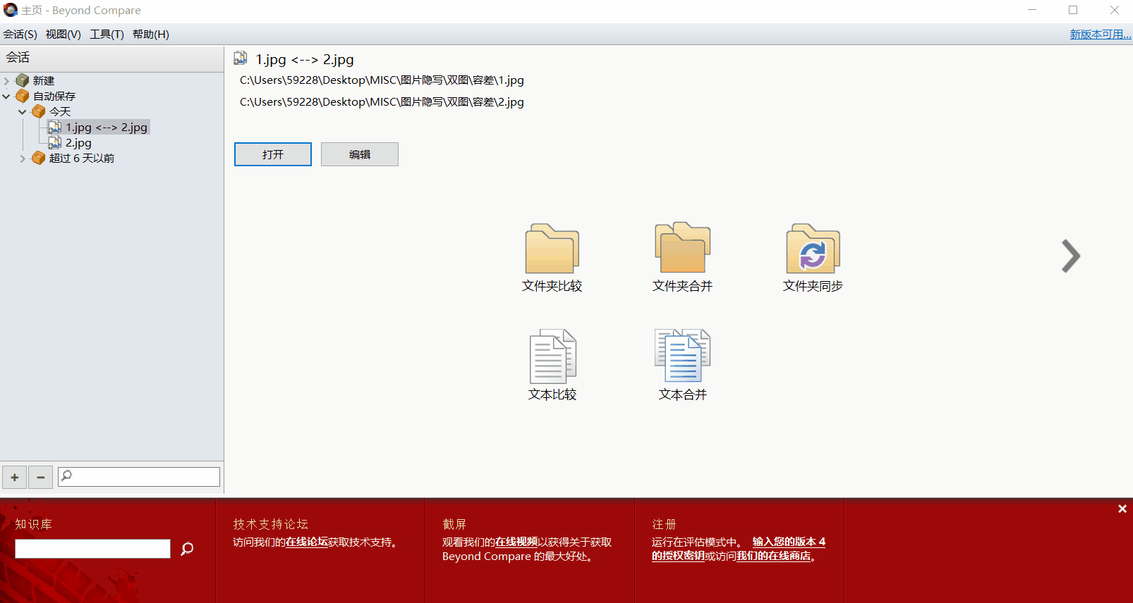Image resolution: width=1133 pixels, height=603 pixels.
Task: Launch the 文件夹合并 folder merge icon
Action: pyautogui.click(x=682, y=247)
